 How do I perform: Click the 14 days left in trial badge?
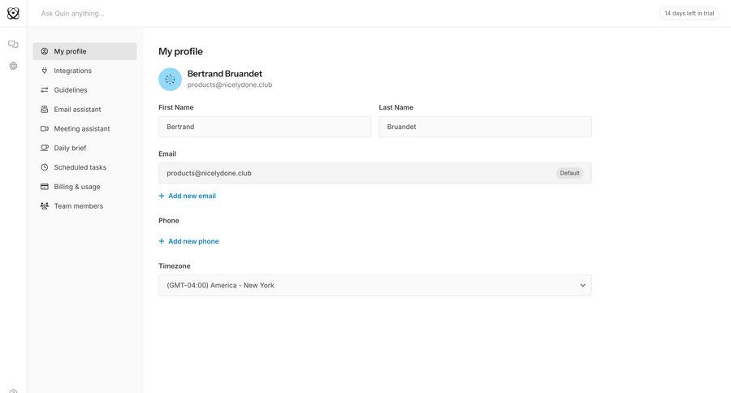coord(689,13)
